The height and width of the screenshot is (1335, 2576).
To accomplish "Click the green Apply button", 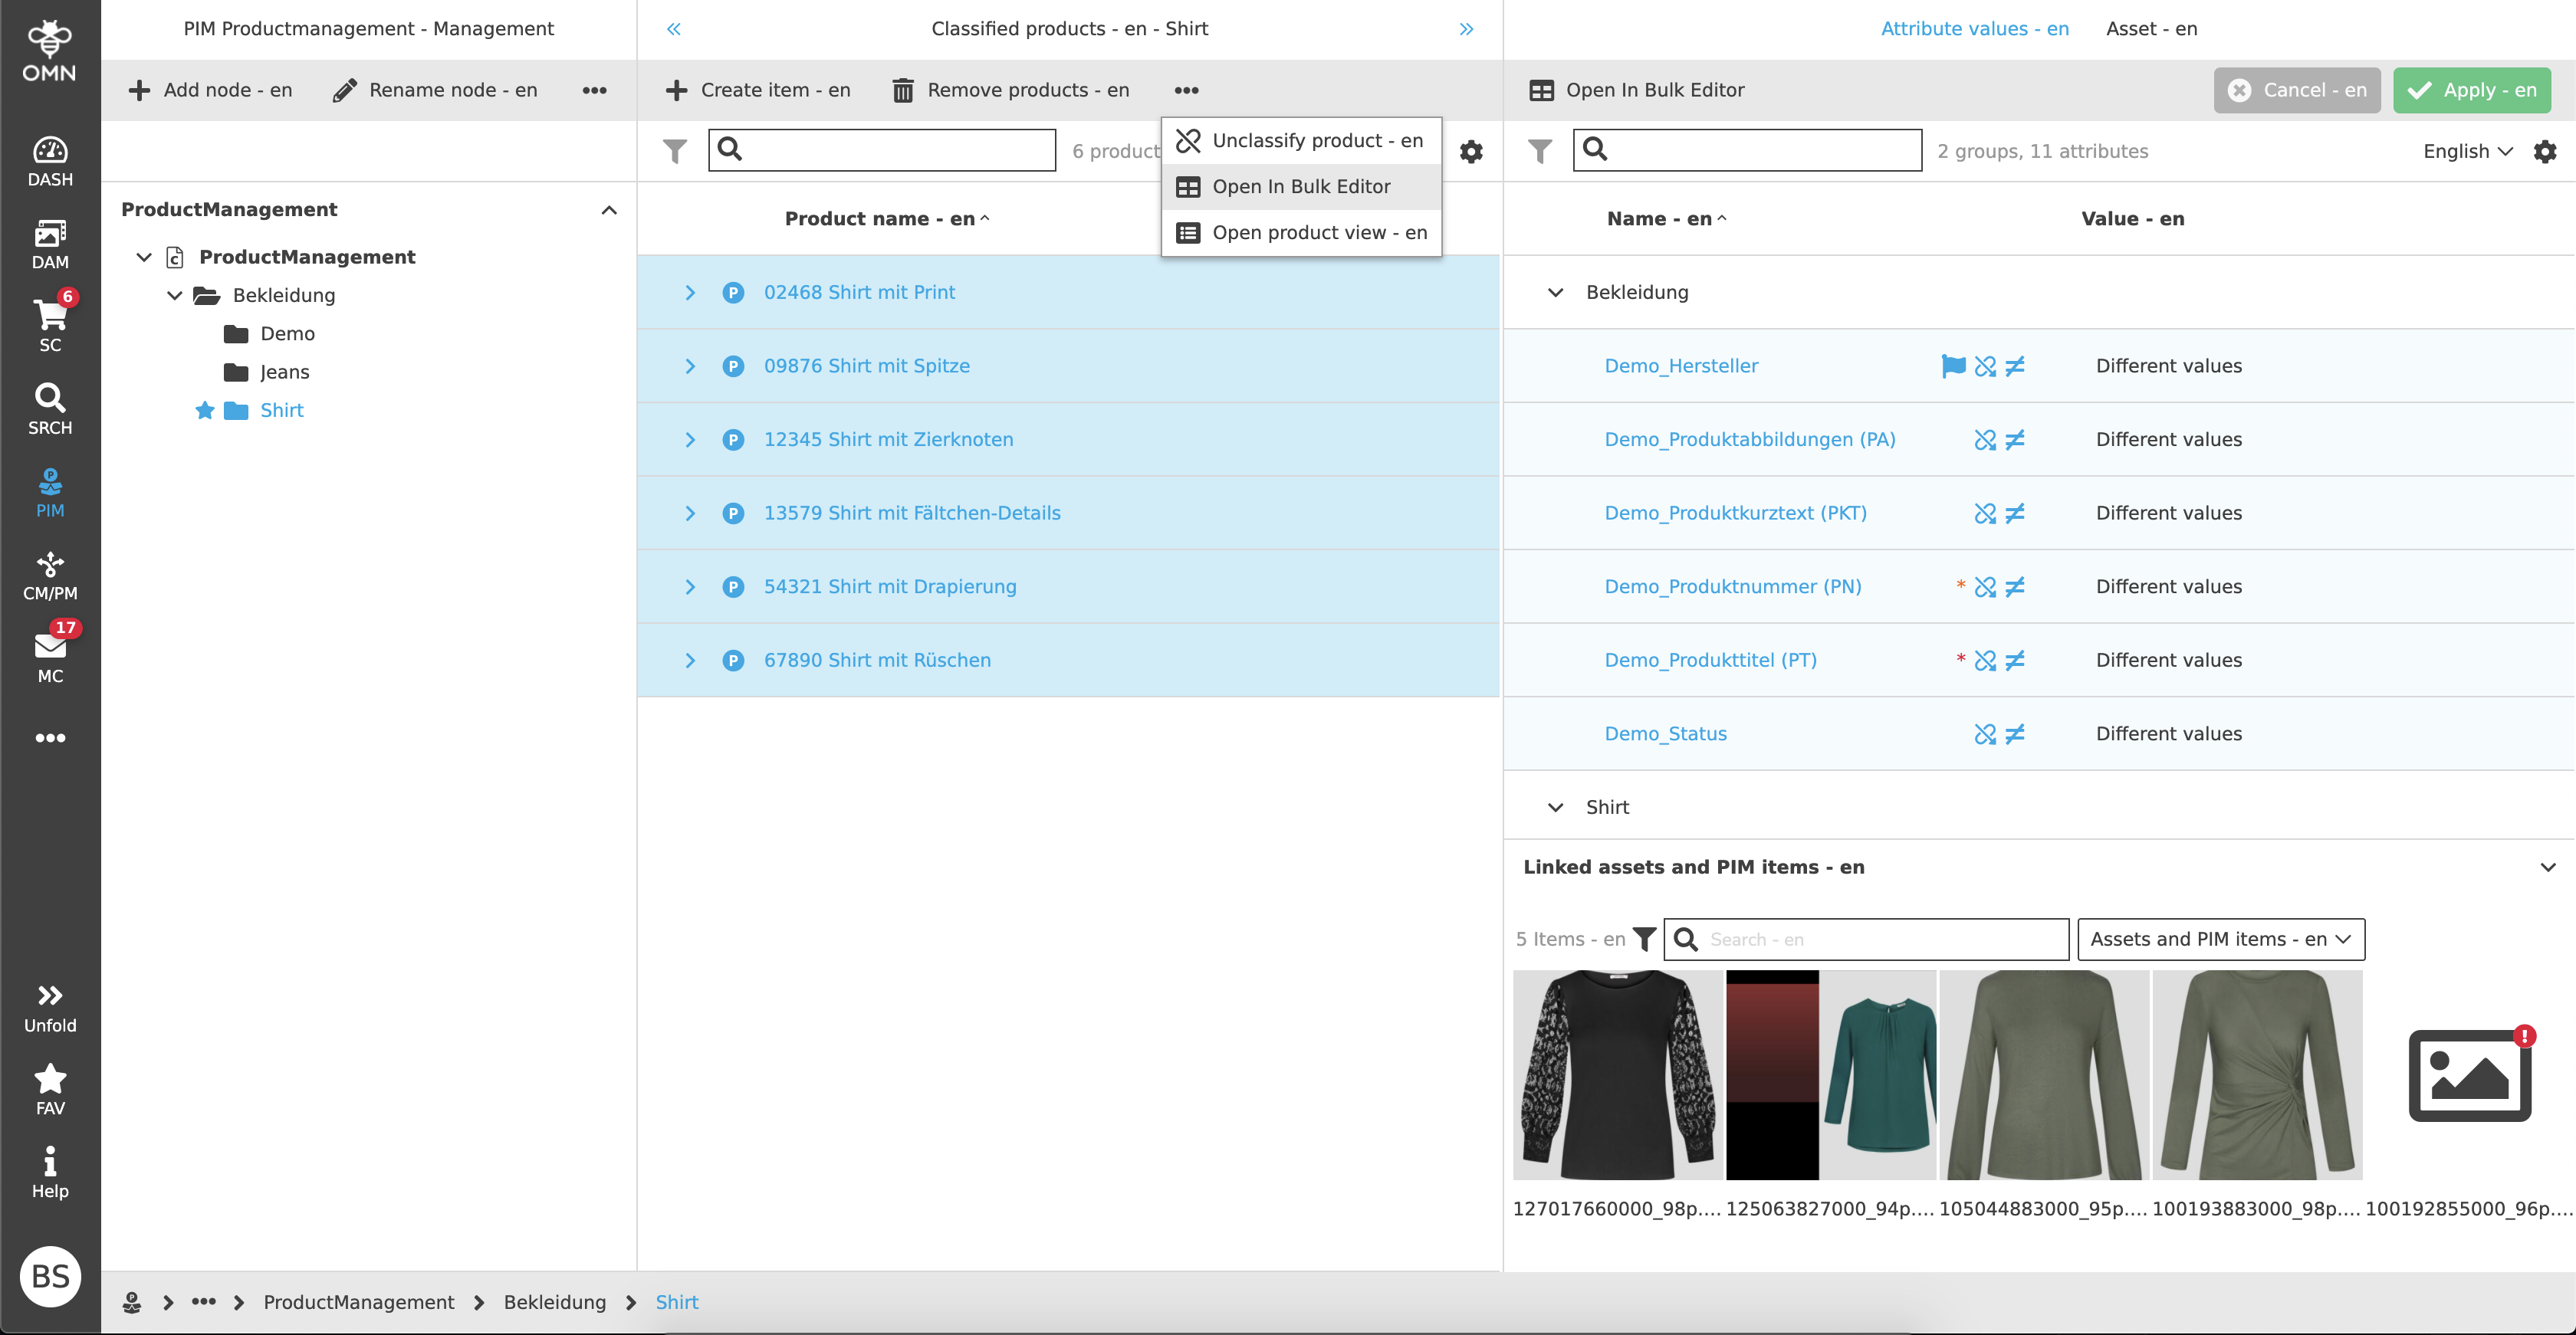I will (2471, 90).
